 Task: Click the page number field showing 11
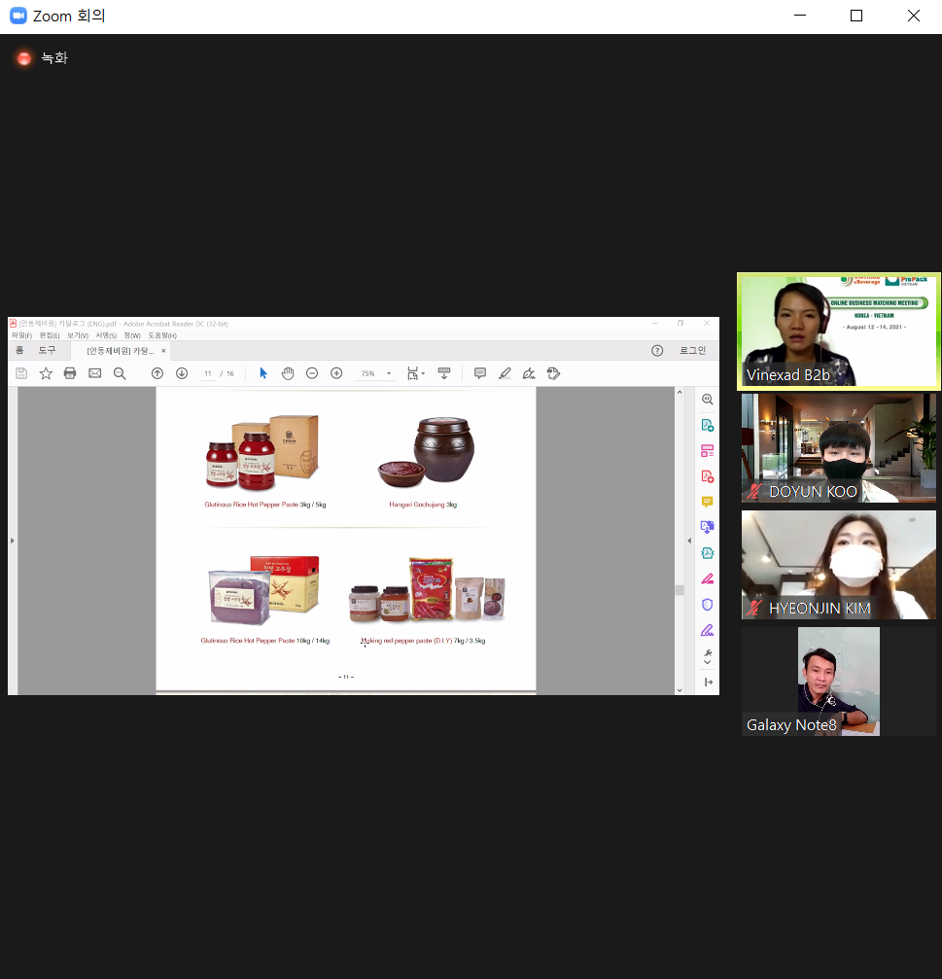tap(208, 373)
